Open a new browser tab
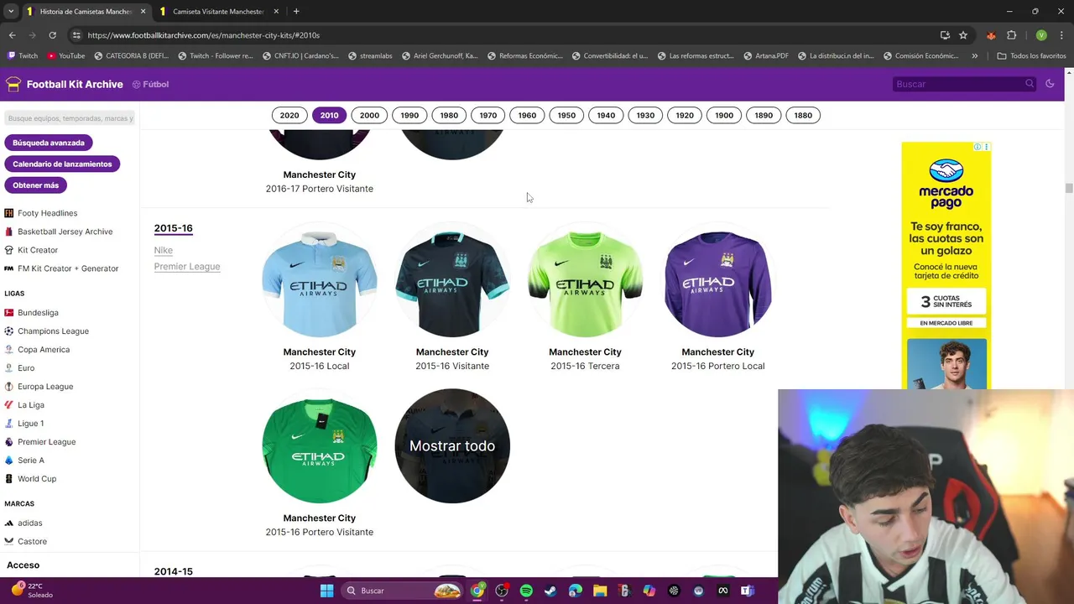Screen dimensions: 1074x604 coord(296,11)
